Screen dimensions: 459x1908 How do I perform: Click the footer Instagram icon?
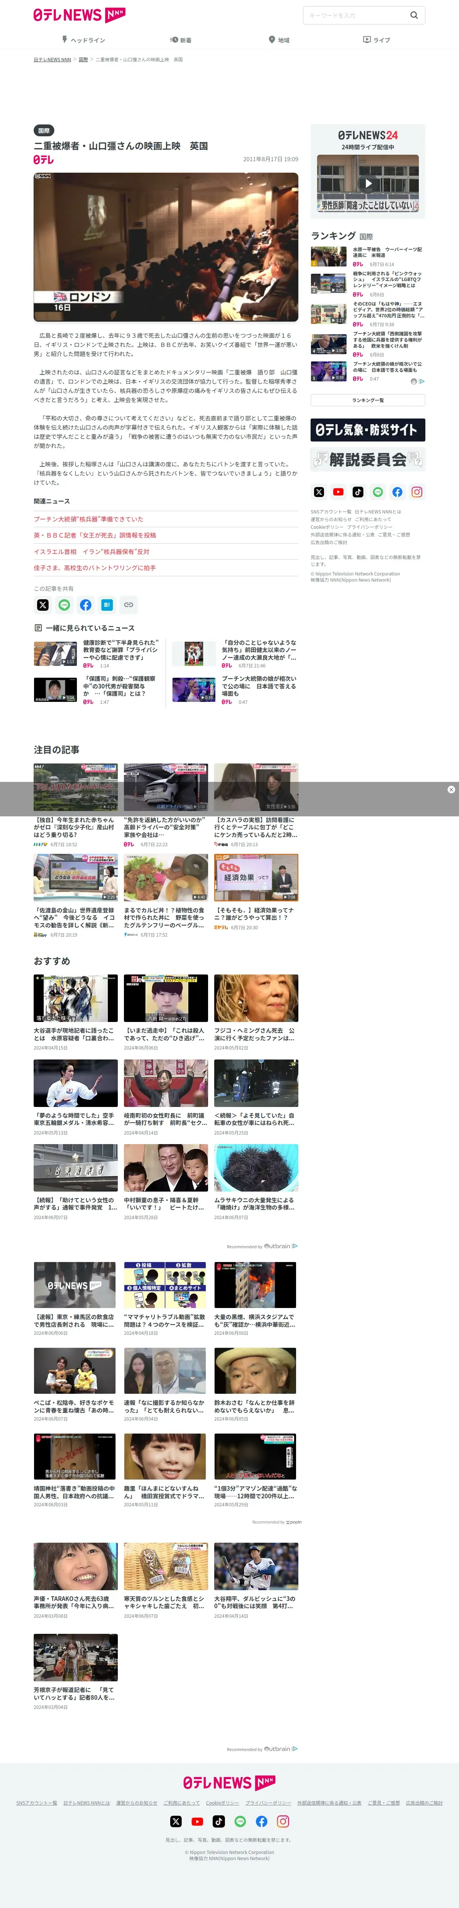(x=283, y=1821)
